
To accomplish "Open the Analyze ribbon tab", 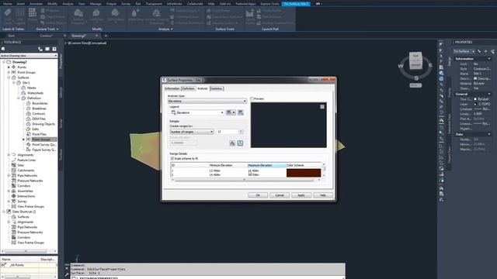I will coord(68,4).
